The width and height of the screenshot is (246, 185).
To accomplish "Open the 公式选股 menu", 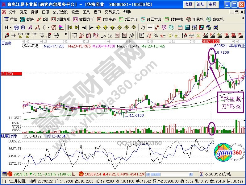I will 60,12.
